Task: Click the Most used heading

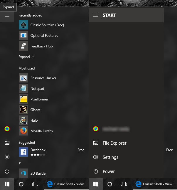Action: 26,68
